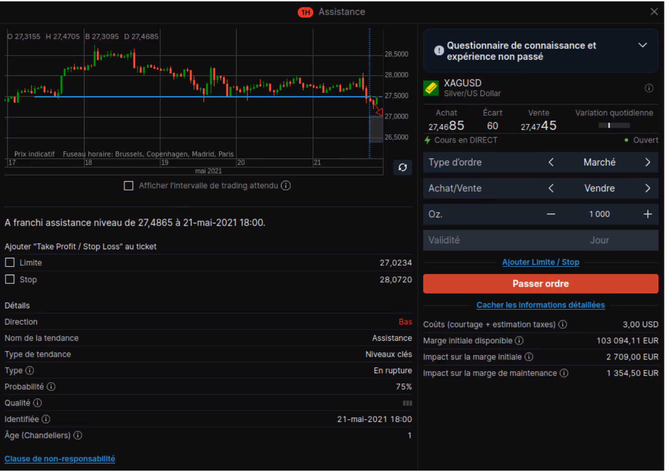Image resolution: width=668 pixels, height=472 pixels.
Task: Click Type value En rupture
Action: [x=392, y=370]
